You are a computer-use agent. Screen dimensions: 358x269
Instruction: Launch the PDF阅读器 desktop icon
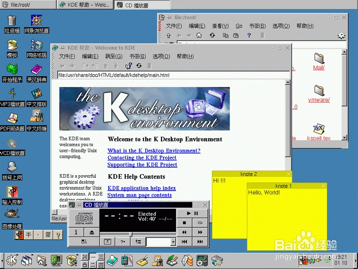(x=13, y=122)
